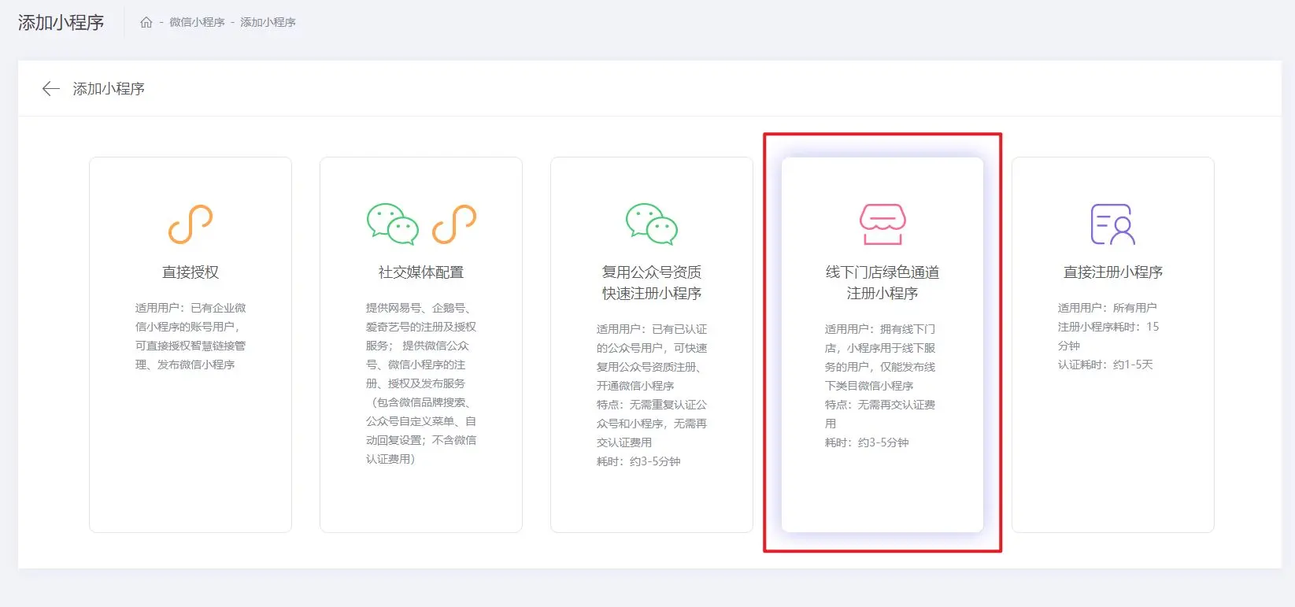Viewport: 1295px width, 607px height.
Task: Click the 添加小程序 breadcrumb item
Action: pyautogui.click(x=268, y=22)
